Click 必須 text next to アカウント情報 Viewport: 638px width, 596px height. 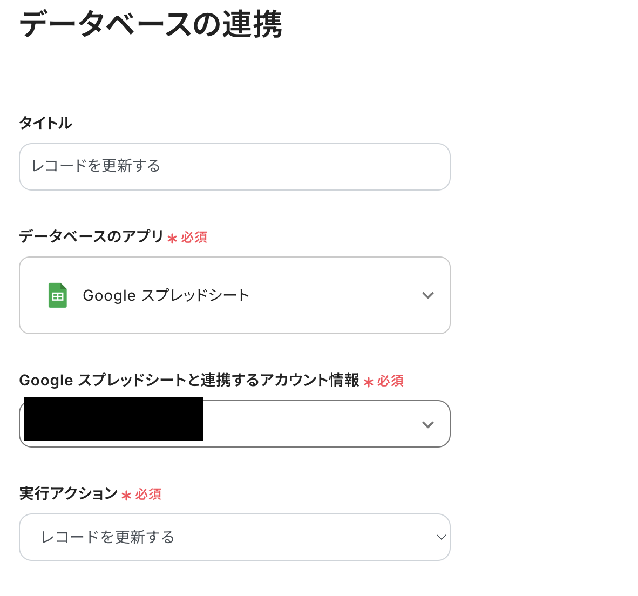coord(391,381)
